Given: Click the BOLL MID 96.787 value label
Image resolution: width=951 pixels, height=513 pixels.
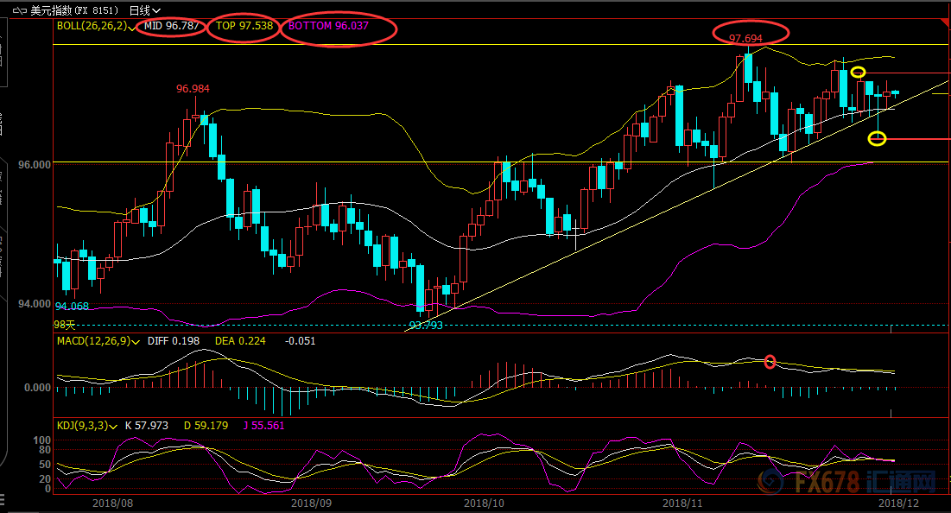Looking at the screenshot, I should tap(173, 26).
